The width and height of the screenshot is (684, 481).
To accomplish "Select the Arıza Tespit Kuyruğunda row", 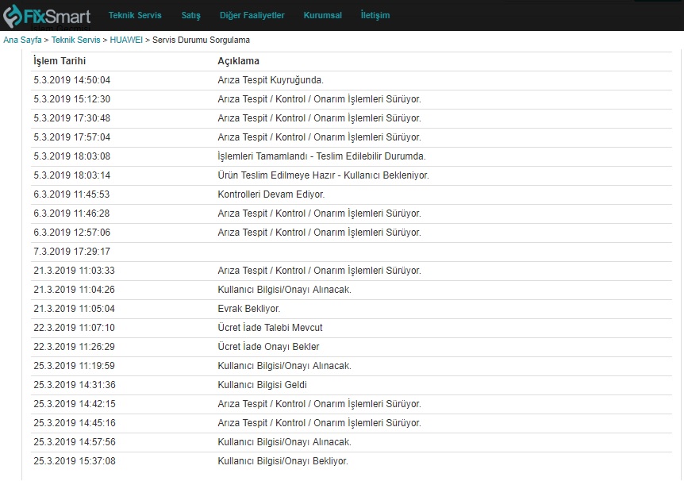I will (x=352, y=80).
